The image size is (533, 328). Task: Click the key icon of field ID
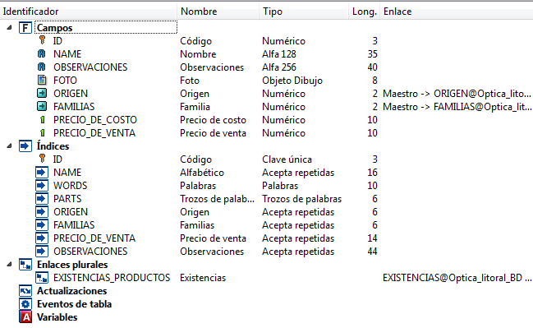[x=42, y=40]
